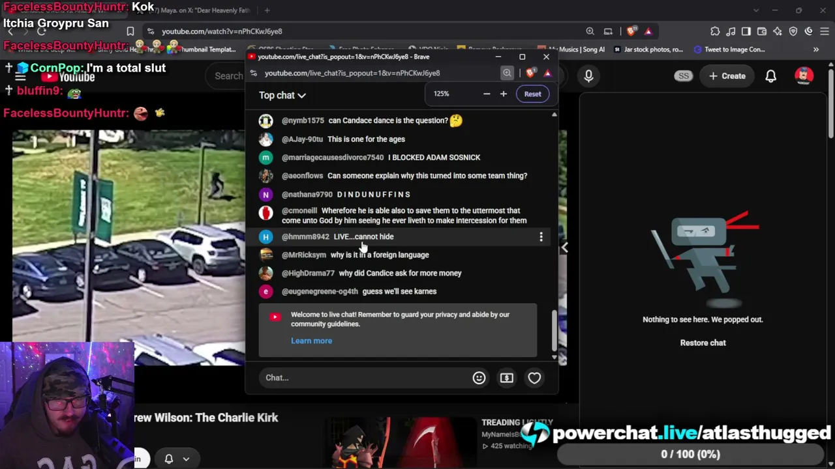
Task: Open Brave Shields in the main window
Action: (x=631, y=31)
